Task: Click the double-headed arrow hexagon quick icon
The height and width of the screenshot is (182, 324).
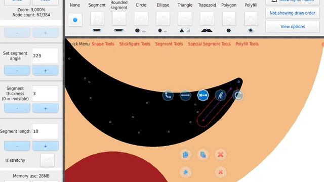Action: [x=185, y=96]
